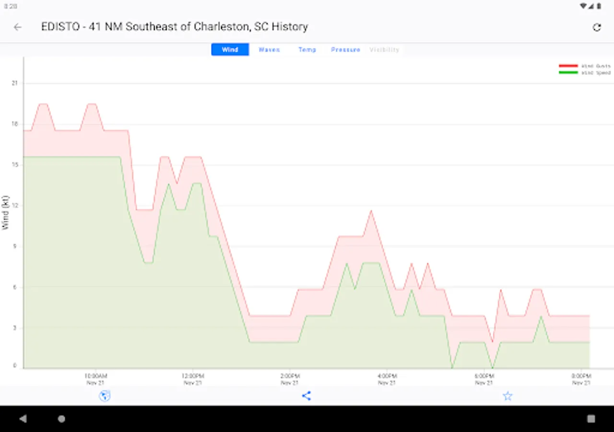Open the Pressure tab
The height and width of the screenshot is (432, 614).
point(345,49)
